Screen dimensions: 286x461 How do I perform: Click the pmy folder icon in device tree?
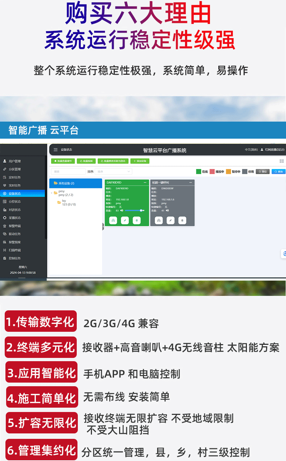click(x=55, y=193)
